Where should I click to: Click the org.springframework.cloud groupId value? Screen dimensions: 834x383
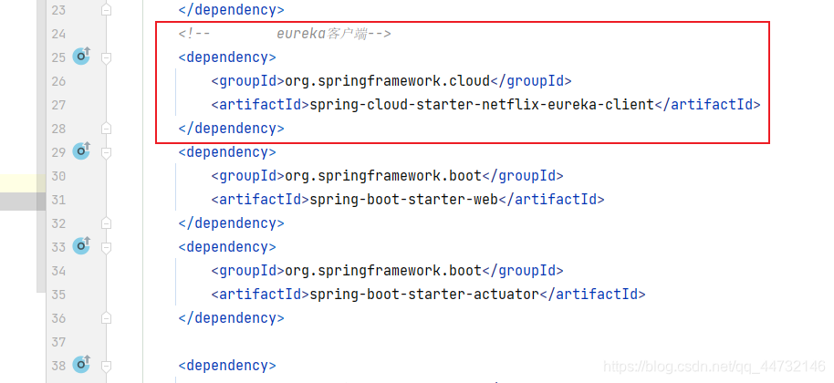387,81
